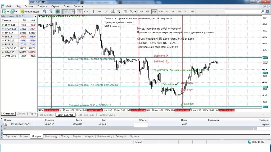Sort history by Прибыль column header
Viewport: 271px width, 152px height.
pyautogui.click(x=264, y=120)
